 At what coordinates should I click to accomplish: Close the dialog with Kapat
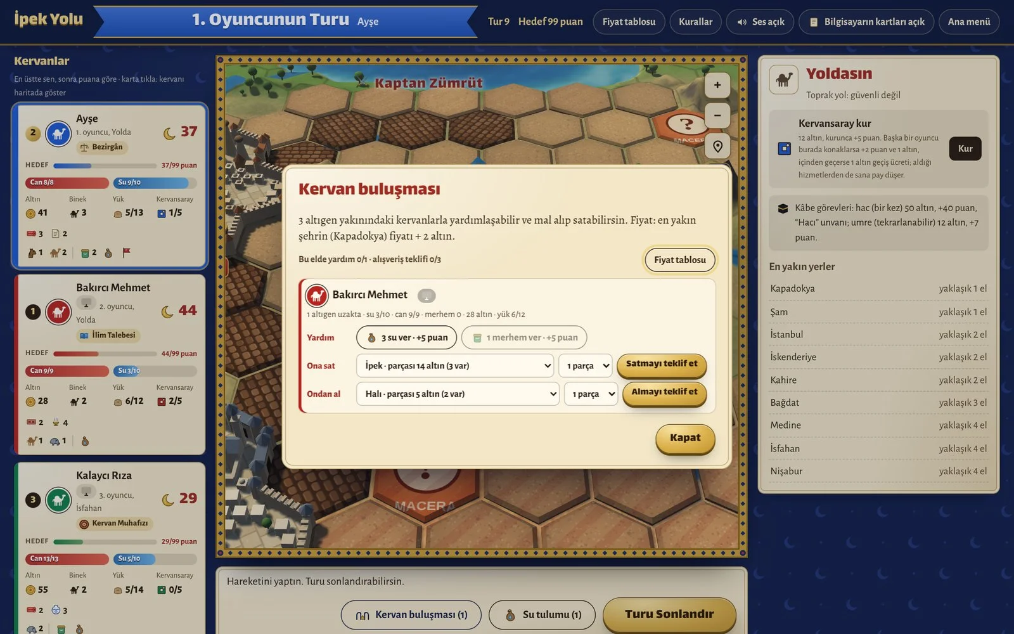click(x=685, y=438)
